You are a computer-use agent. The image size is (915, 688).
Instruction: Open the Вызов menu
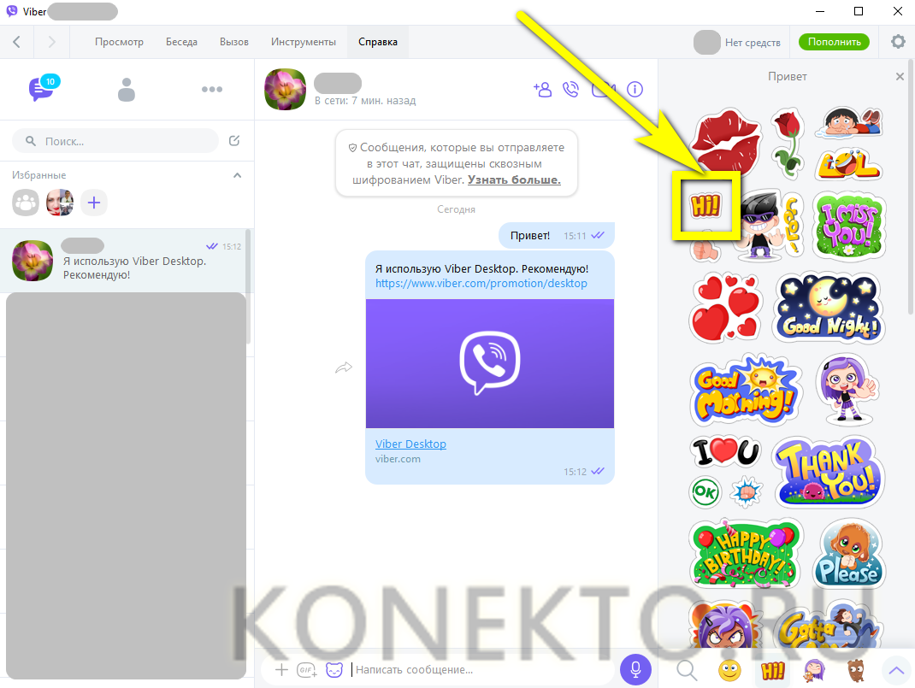(x=234, y=42)
